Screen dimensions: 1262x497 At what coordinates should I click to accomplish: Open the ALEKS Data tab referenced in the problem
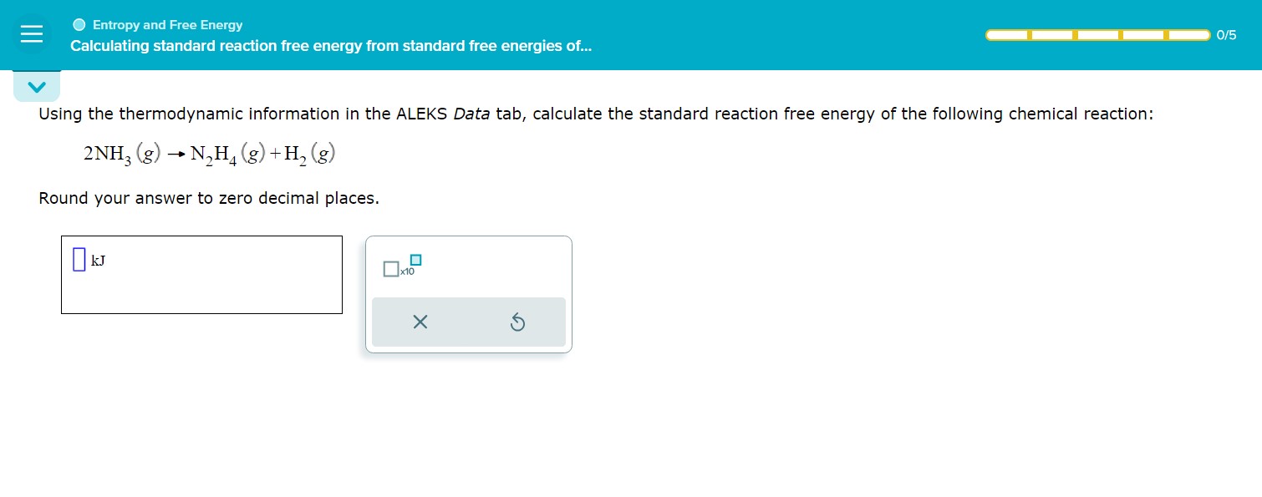coord(471,114)
